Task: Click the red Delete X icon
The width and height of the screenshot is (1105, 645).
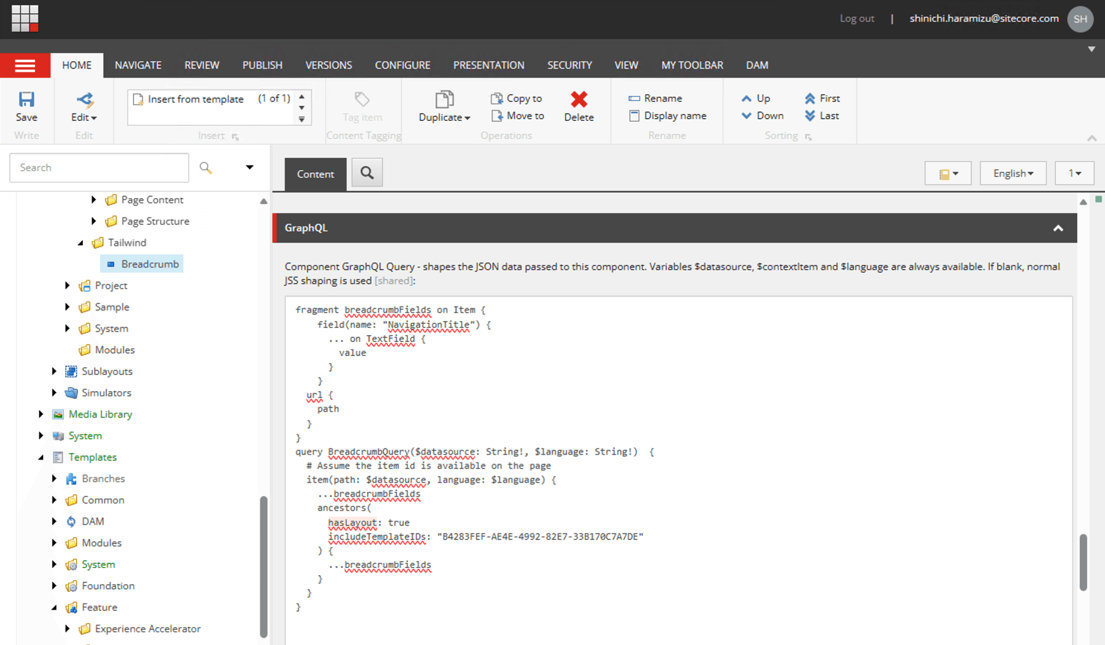Action: click(x=579, y=100)
